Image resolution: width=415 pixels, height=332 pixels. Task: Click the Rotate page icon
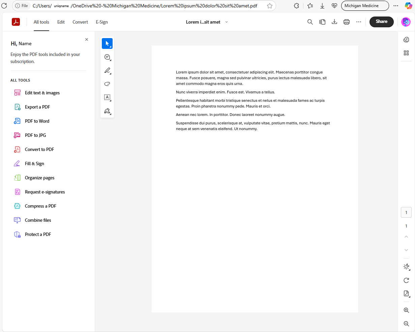point(406,280)
